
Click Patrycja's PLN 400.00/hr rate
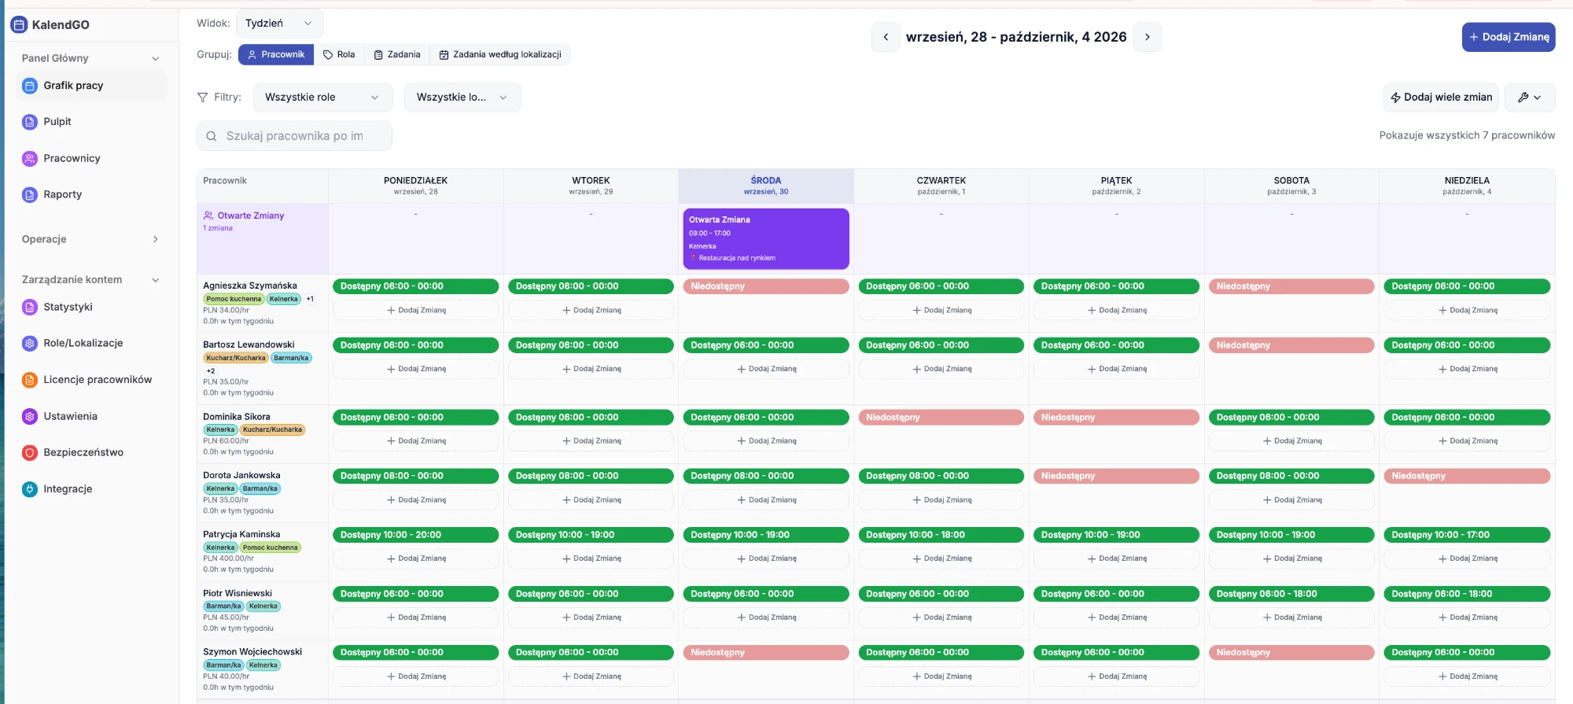pos(228,558)
